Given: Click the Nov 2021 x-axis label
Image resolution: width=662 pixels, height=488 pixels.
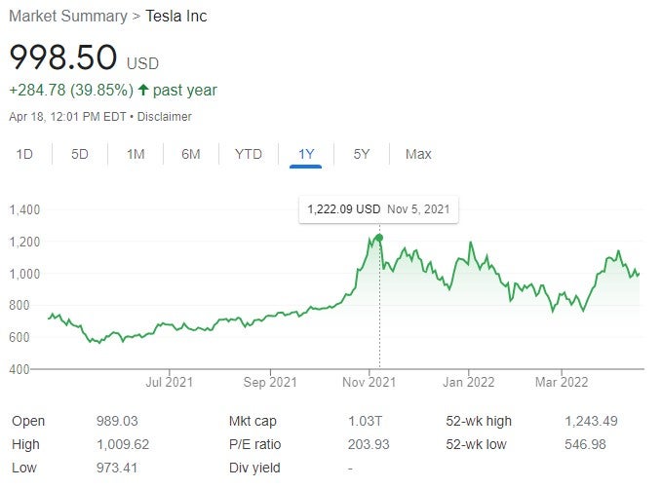Looking at the screenshot, I should tap(369, 381).
